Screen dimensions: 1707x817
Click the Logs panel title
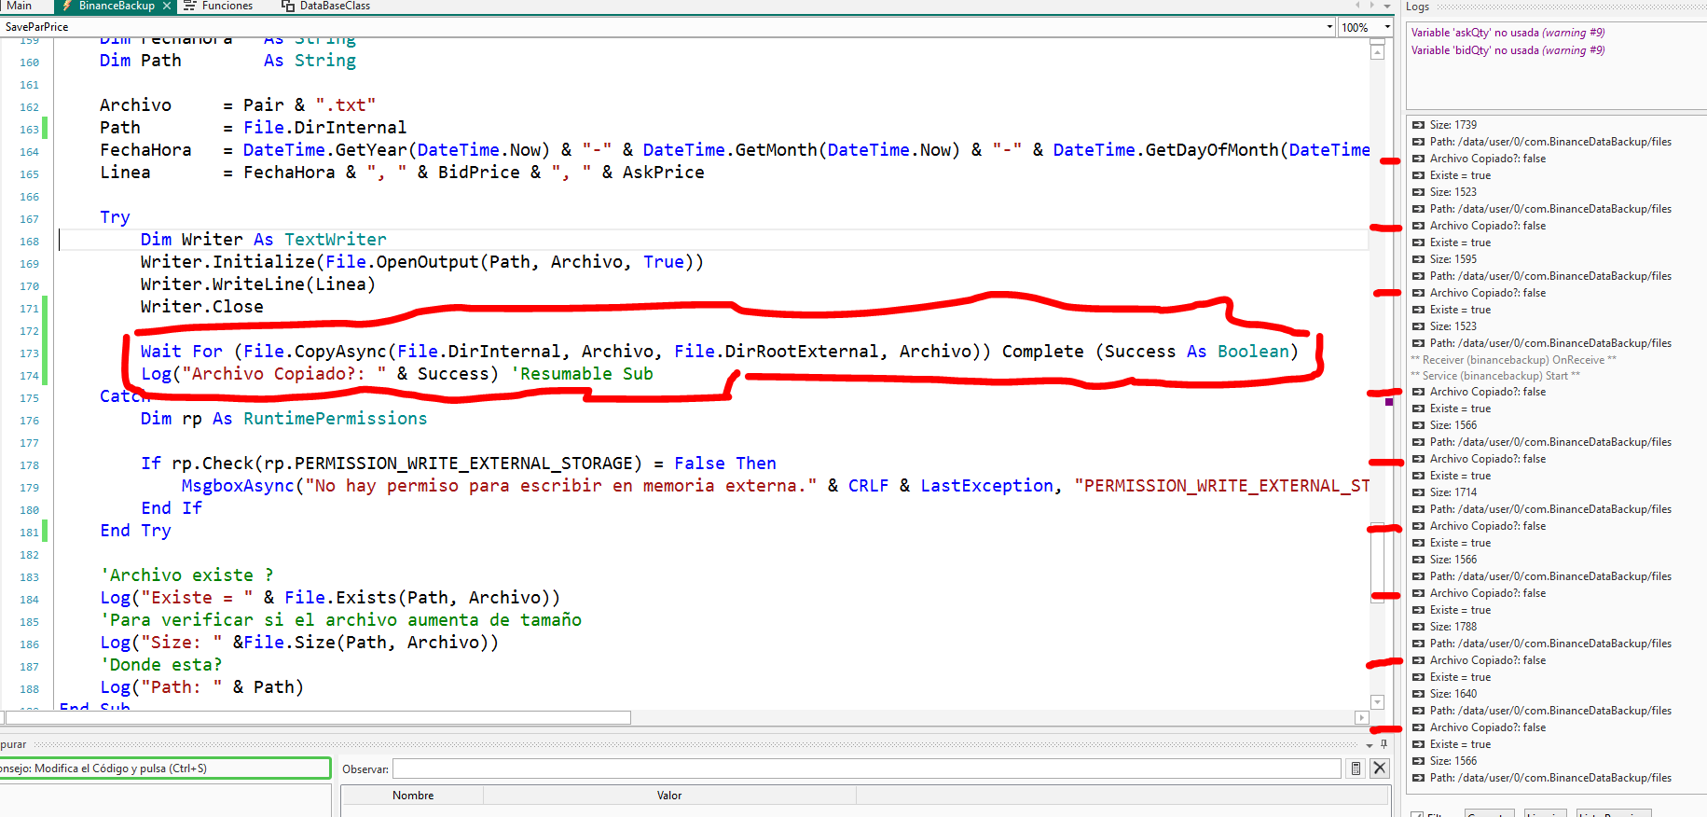(1417, 7)
